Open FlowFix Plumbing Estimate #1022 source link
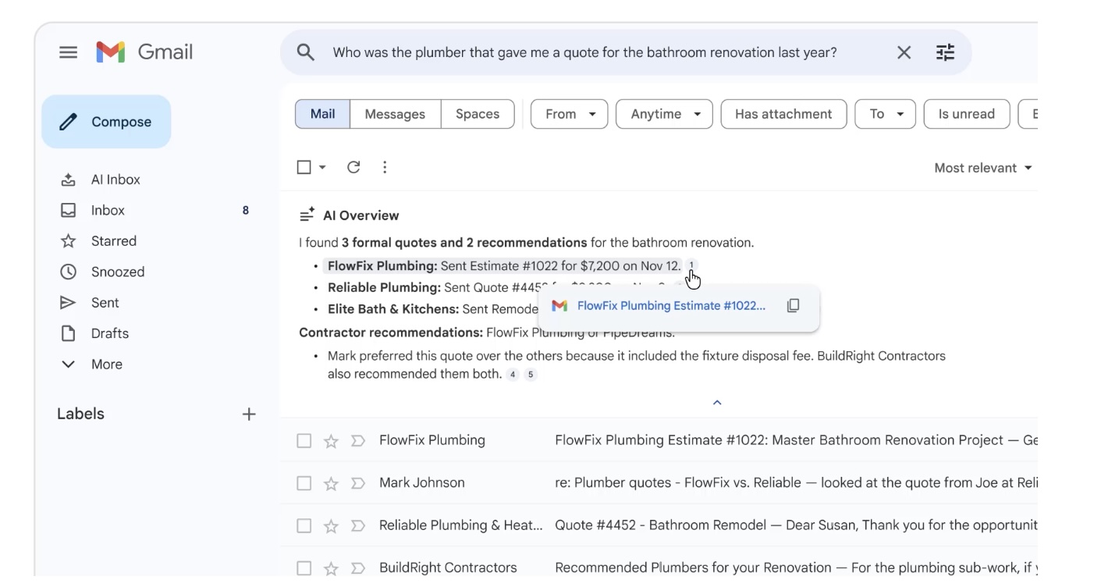The height and width of the screenshot is (587, 1094). coord(670,306)
